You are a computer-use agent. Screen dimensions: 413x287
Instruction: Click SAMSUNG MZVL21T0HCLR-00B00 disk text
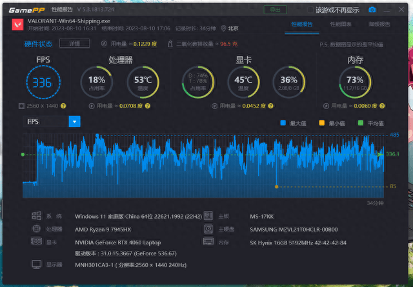pos(294,230)
